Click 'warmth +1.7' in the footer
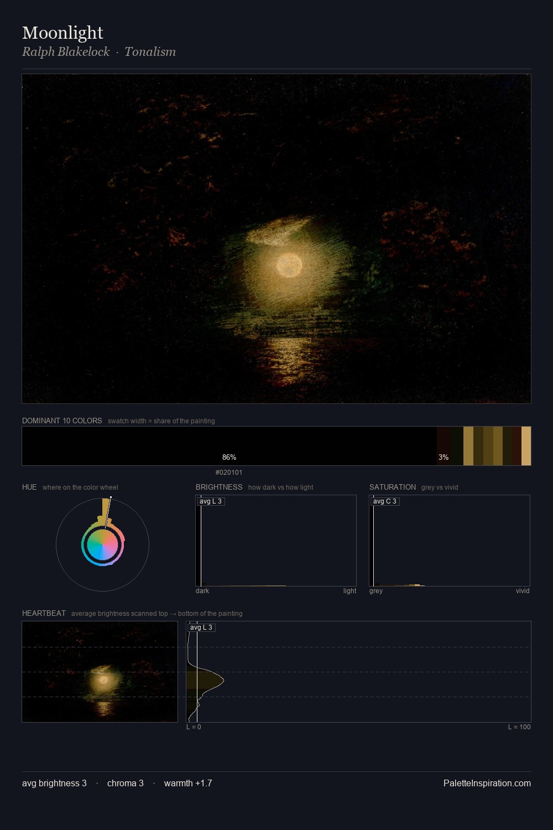This screenshot has width=553, height=830. coord(188,783)
